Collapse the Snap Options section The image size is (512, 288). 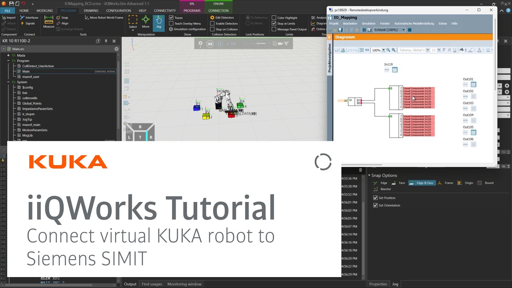369,176
